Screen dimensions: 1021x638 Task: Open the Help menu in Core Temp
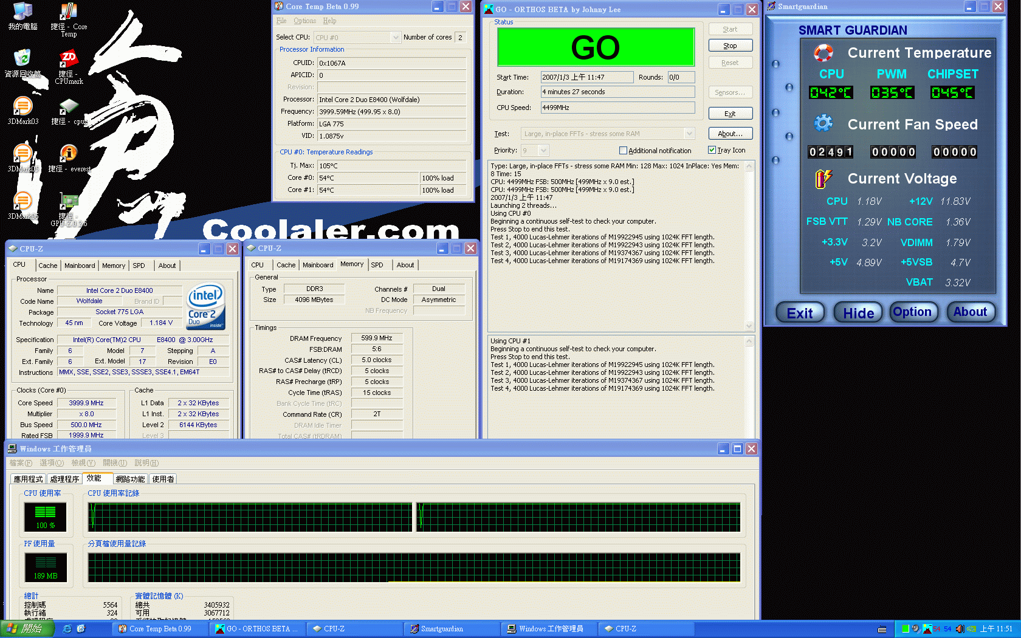tap(329, 21)
